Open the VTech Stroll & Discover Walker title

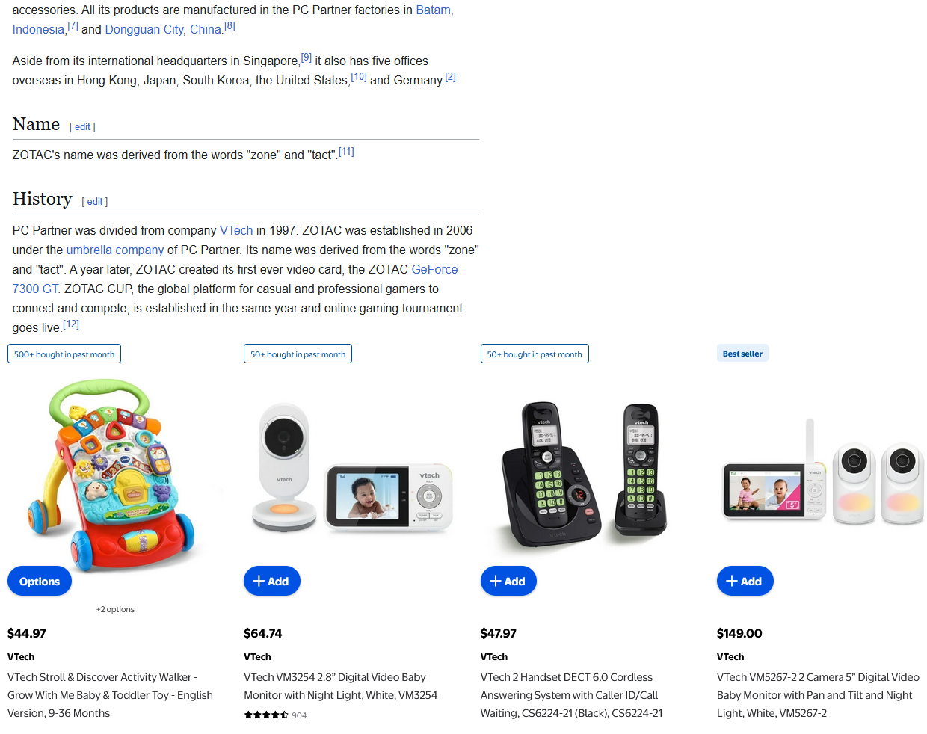pos(110,695)
